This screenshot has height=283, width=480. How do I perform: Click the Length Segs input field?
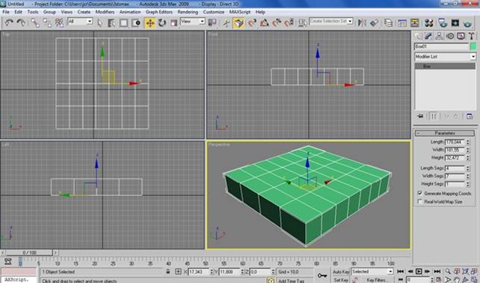455,168
